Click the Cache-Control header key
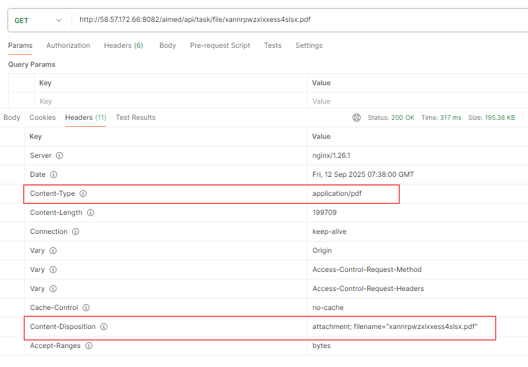This screenshot has width=528, height=367. 54,308
